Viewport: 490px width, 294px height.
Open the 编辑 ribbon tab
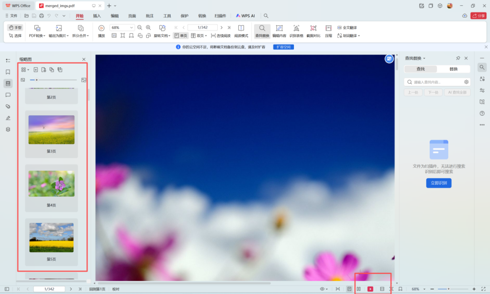[x=115, y=15]
